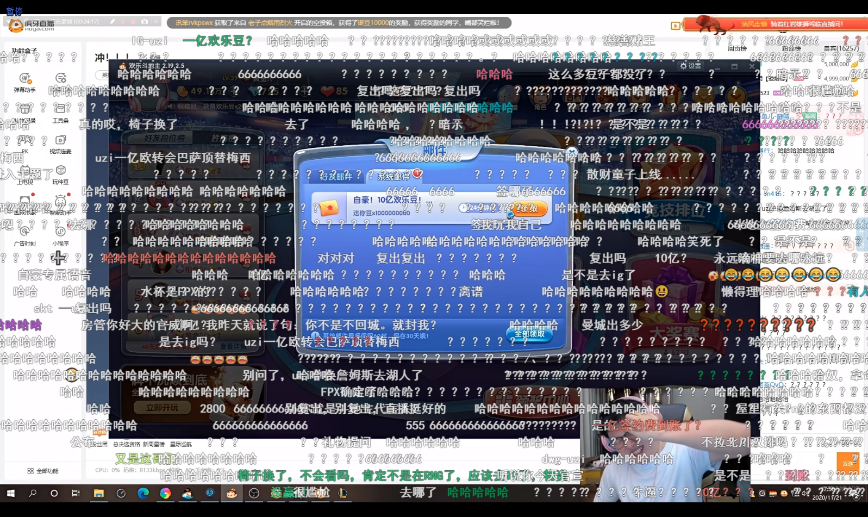Open League of Legends taskbar icon

click(x=343, y=493)
